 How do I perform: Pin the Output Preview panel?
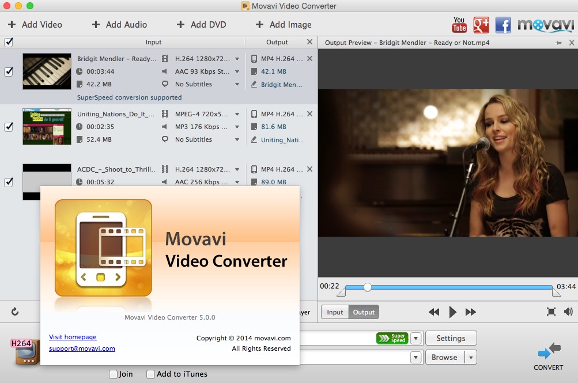(558, 43)
